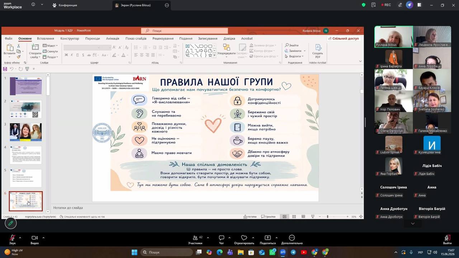Screen dimensions: 459x258
Task: Expand participants options arrow in Zoom
Action: tap(208, 238)
